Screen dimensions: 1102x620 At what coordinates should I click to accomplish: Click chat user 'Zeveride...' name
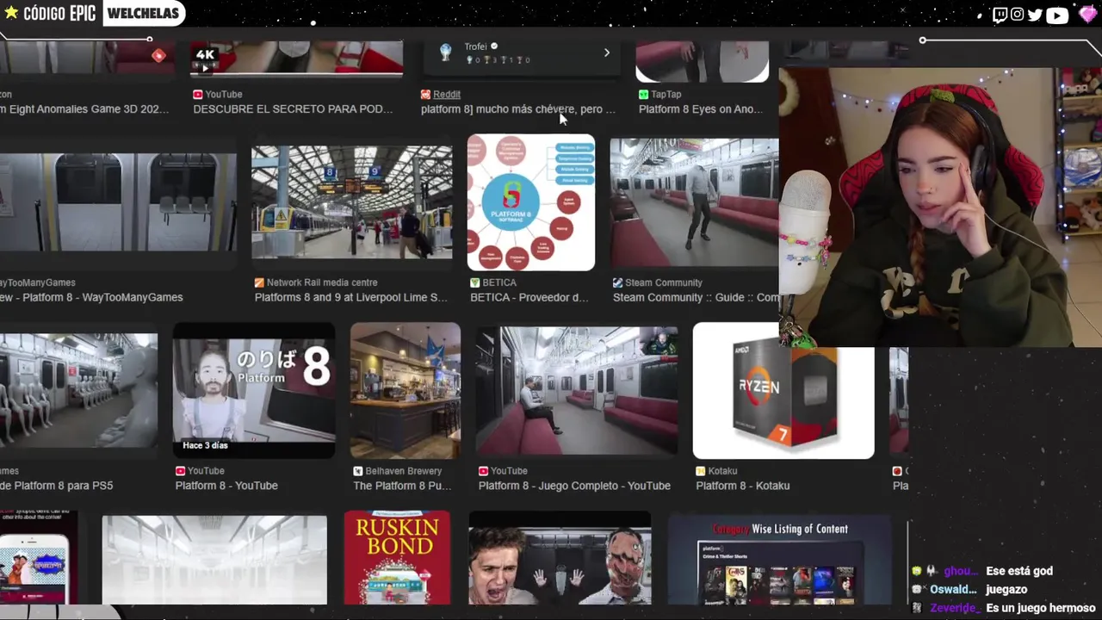[x=953, y=608]
